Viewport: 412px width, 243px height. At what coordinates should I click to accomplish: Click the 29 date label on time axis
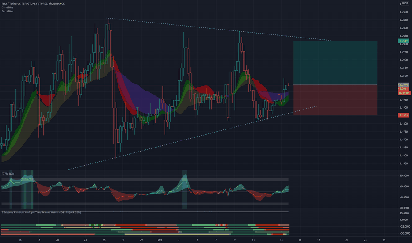click(141, 240)
